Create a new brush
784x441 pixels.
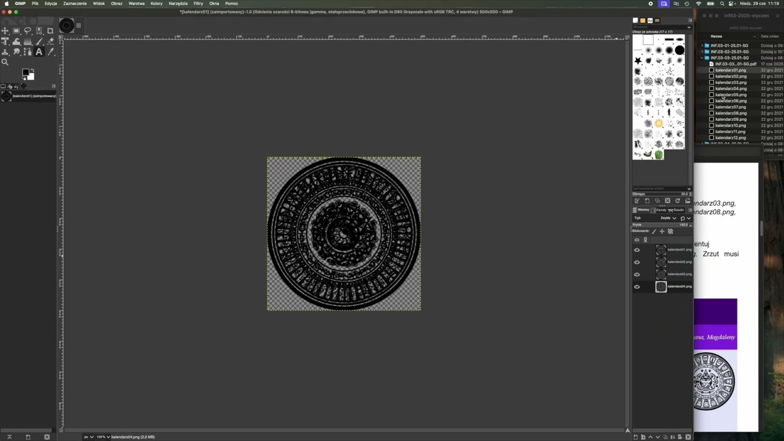(647, 201)
